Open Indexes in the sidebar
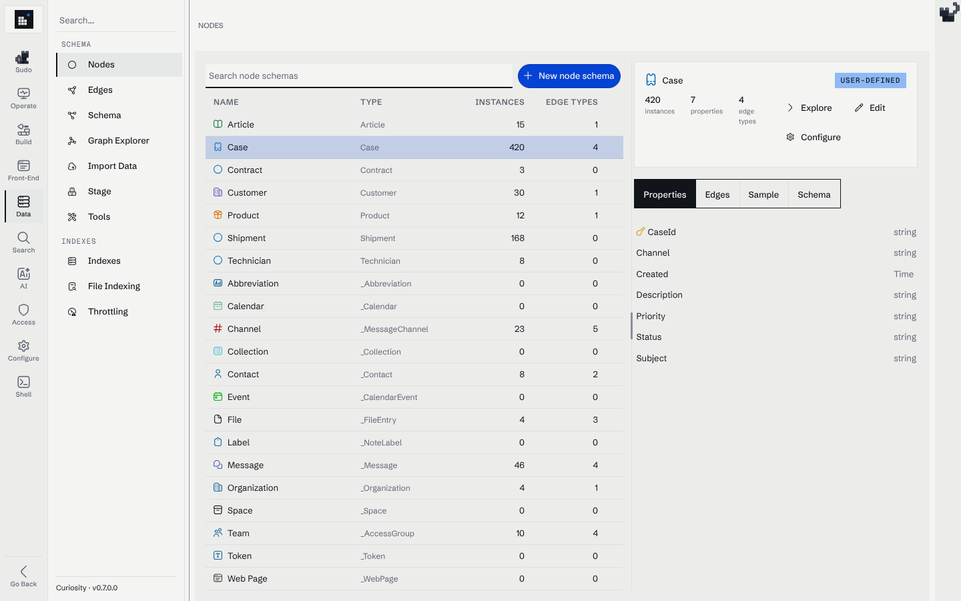Screen dimensions: 961x601 119,261
